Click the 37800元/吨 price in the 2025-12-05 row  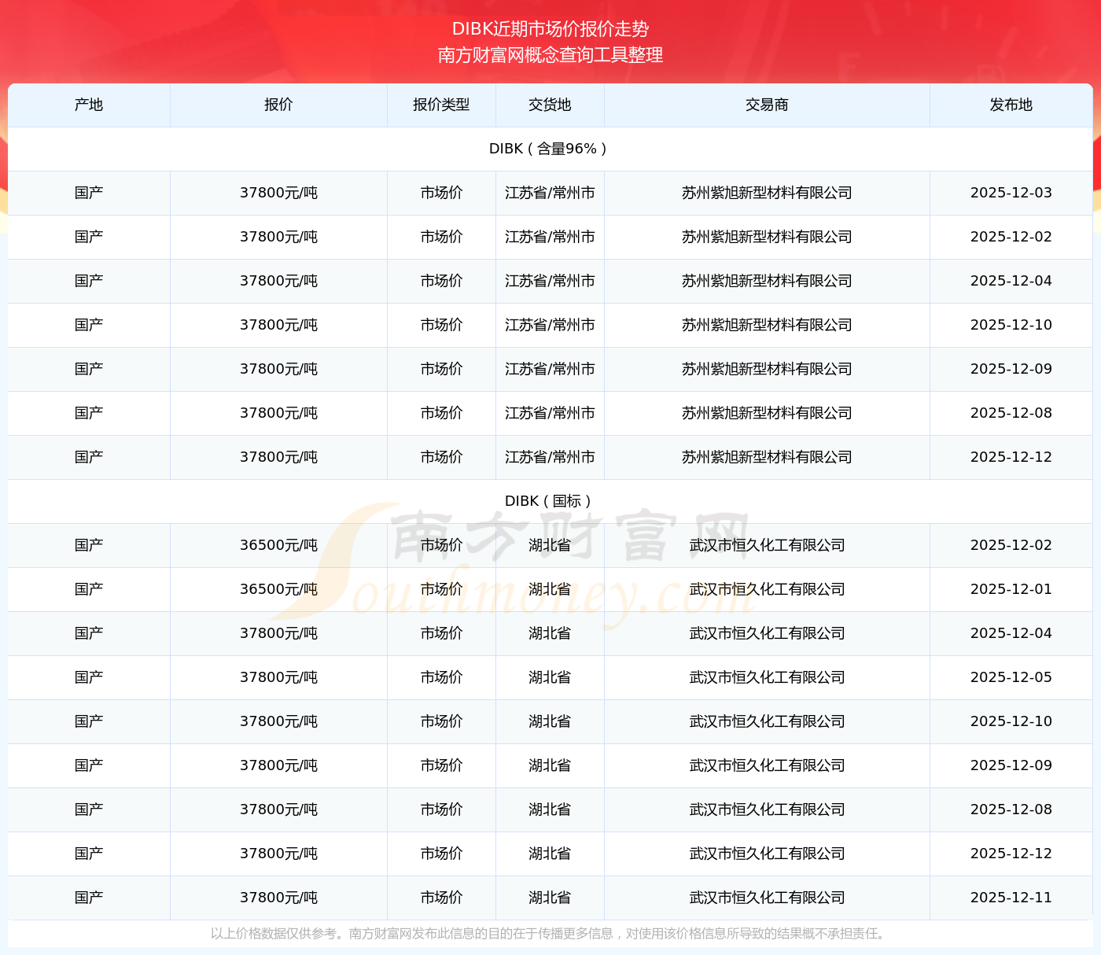click(x=278, y=677)
